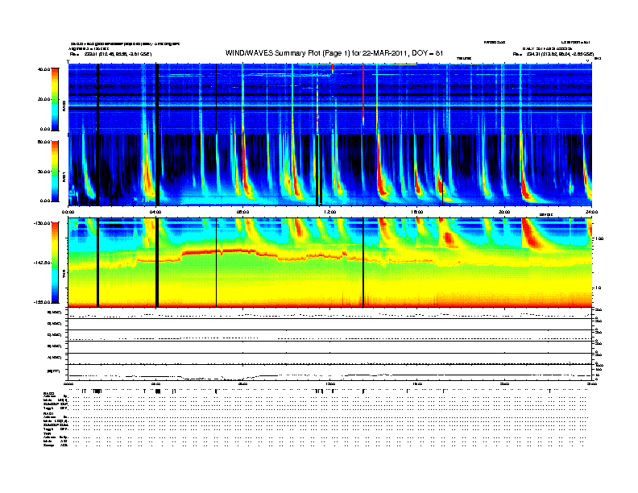The width and height of the screenshot is (638, 493).
Task: Click the TNR spectrogram panel
Action: [330, 263]
